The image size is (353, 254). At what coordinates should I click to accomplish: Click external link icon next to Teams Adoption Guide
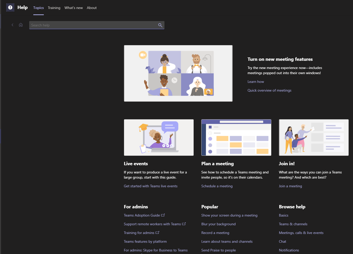point(163,215)
